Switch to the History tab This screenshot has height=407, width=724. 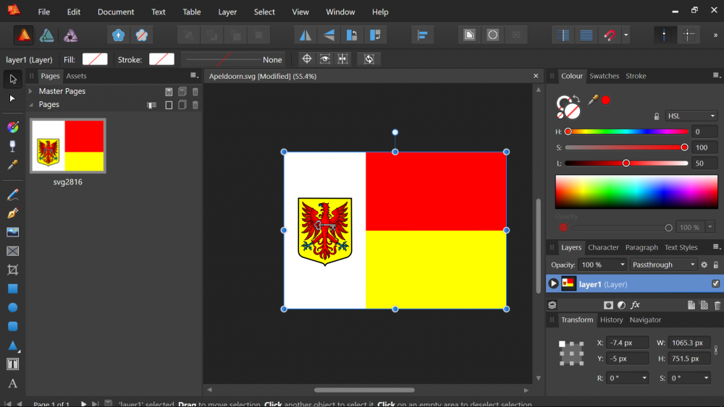(611, 320)
